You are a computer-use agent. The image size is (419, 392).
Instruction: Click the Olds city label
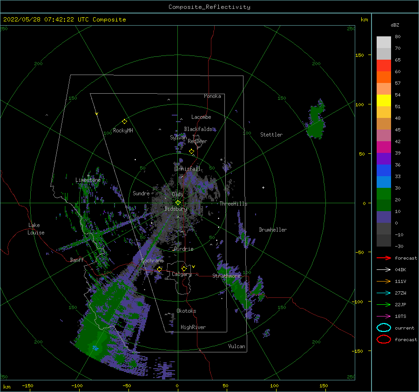pyautogui.click(x=177, y=194)
